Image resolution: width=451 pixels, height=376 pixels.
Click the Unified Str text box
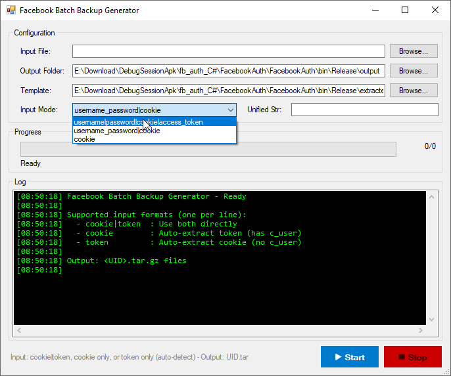[x=364, y=110]
